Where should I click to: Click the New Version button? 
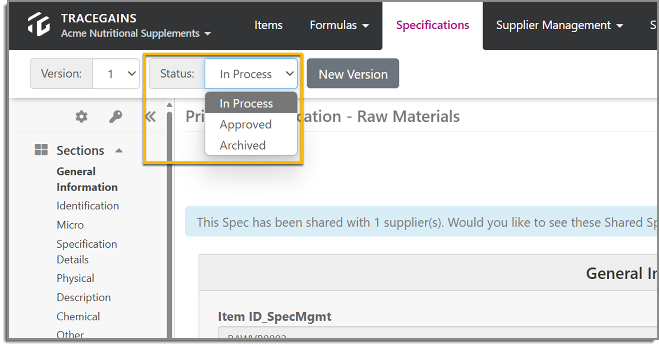pyautogui.click(x=353, y=74)
